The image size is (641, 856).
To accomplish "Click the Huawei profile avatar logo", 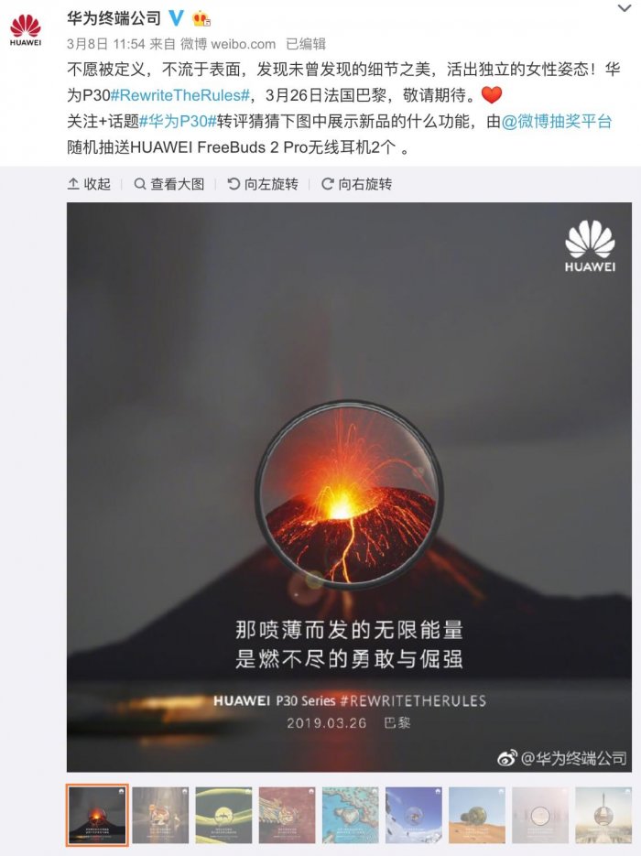I will 26,30.
